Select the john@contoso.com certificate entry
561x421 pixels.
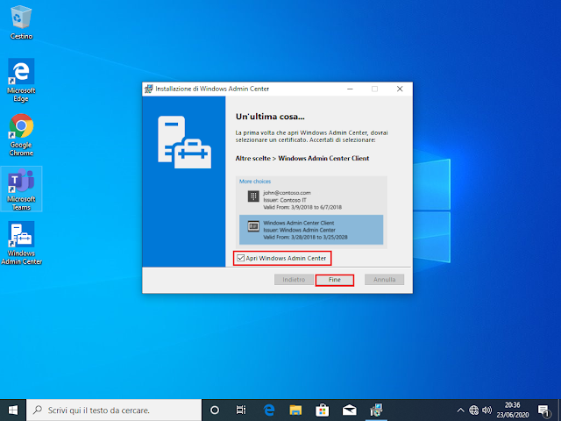311,200
